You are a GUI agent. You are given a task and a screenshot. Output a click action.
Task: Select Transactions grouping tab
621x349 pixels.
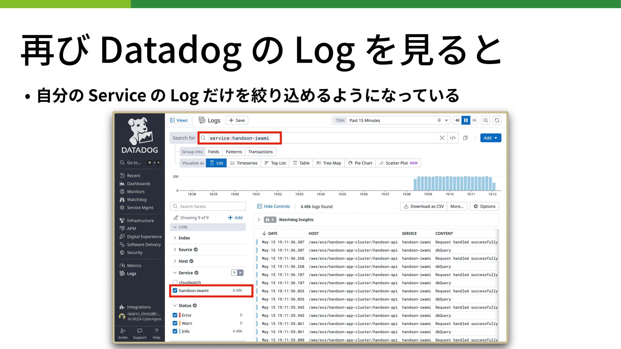pyautogui.click(x=260, y=152)
